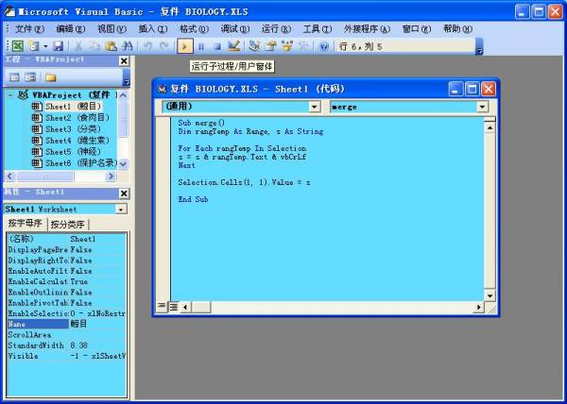Click the Break (pause) icon
This screenshot has width=567, height=404.
(201, 46)
